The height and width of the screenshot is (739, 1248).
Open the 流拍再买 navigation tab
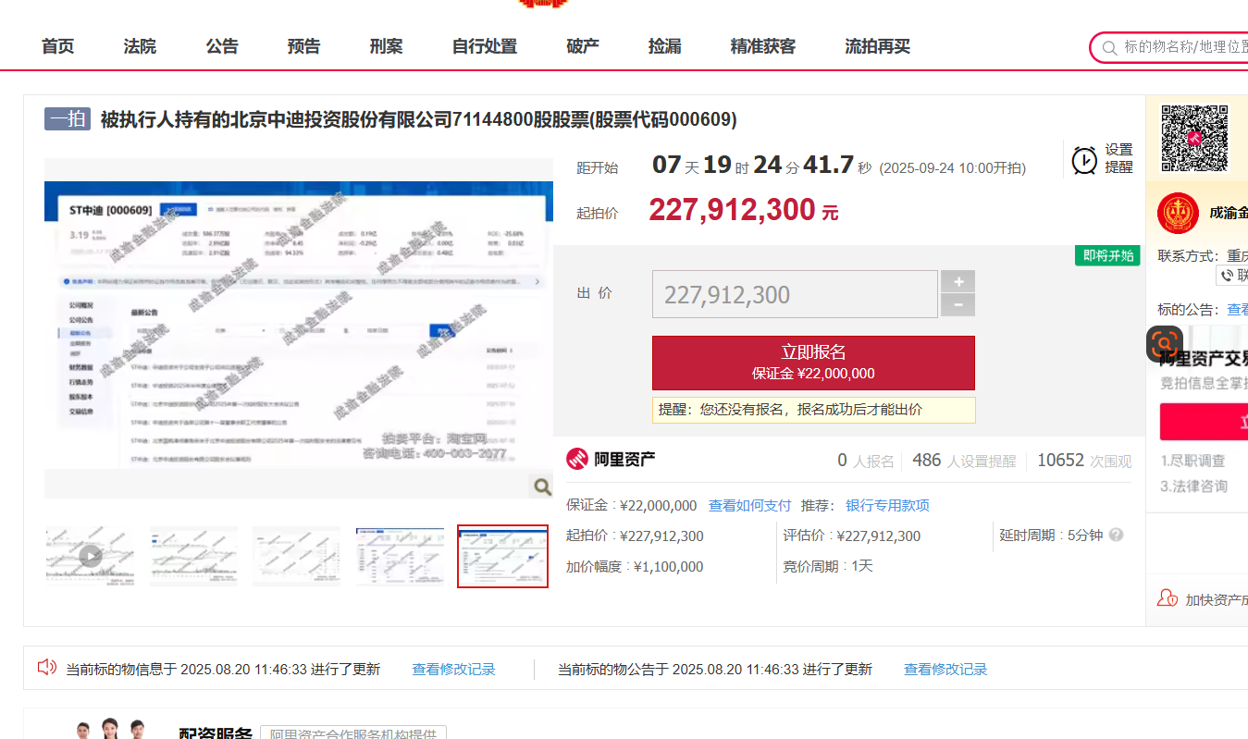pos(878,46)
